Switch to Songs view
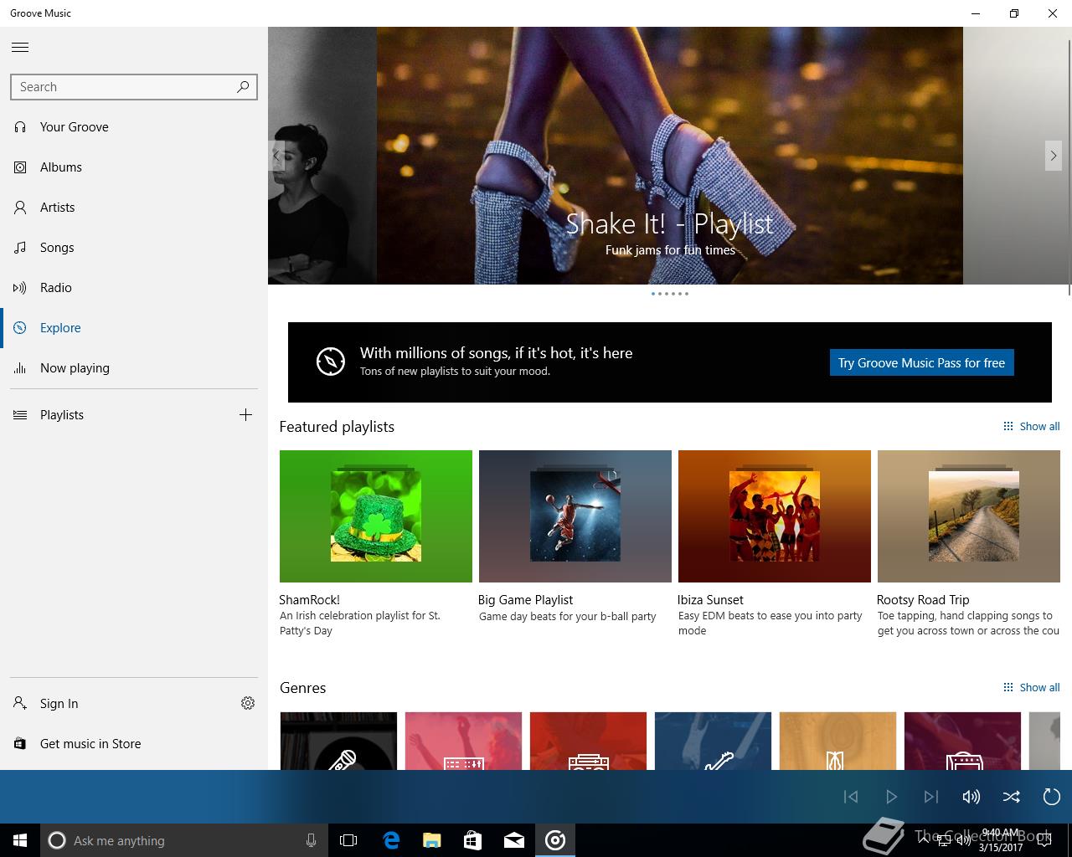Image resolution: width=1072 pixels, height=857 pixels. tap(134, 248)
